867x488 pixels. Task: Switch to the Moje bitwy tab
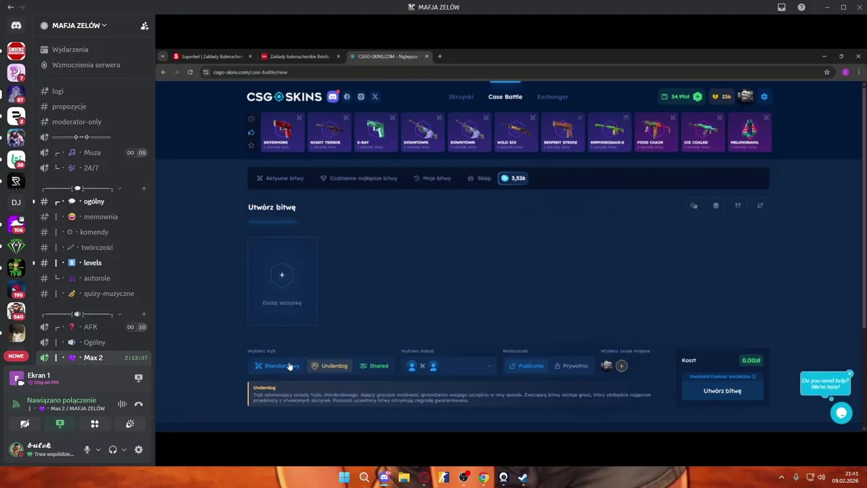click(x=432, y=178)
